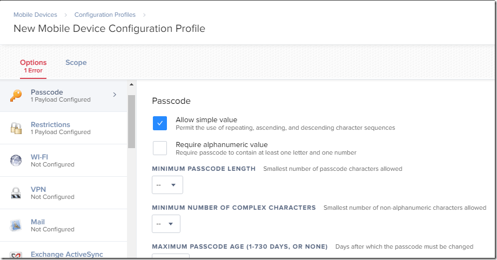Click the chevron arrow beside Passcode payload

[115, 95]
